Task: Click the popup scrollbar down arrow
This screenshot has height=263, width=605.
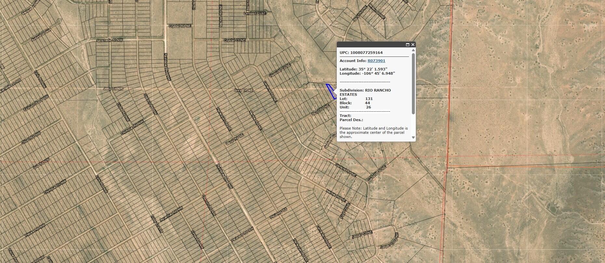Action: pyautogui.click(x=414, y=137)
